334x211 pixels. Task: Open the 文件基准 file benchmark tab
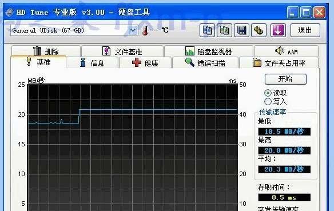click(x=122, y=51)
